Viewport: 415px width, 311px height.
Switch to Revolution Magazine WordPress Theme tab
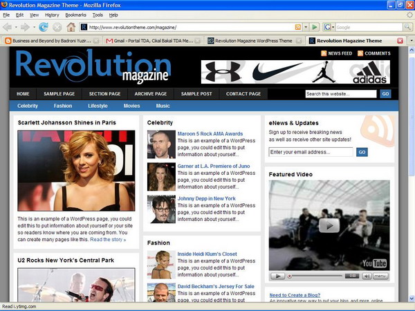tap(255, 41)
